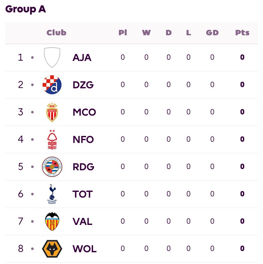
Task: Open the WOL team link
Action: pos(84,249)
